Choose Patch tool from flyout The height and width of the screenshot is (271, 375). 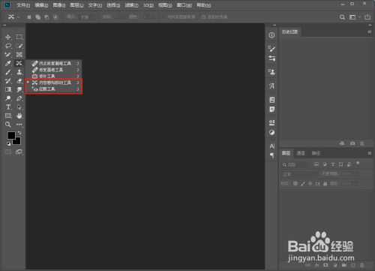coord(54,76)
